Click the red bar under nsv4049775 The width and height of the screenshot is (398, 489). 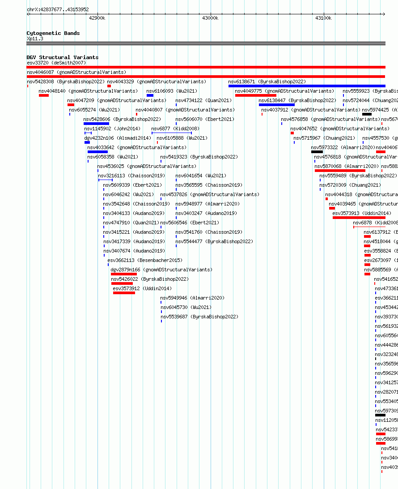256,95
